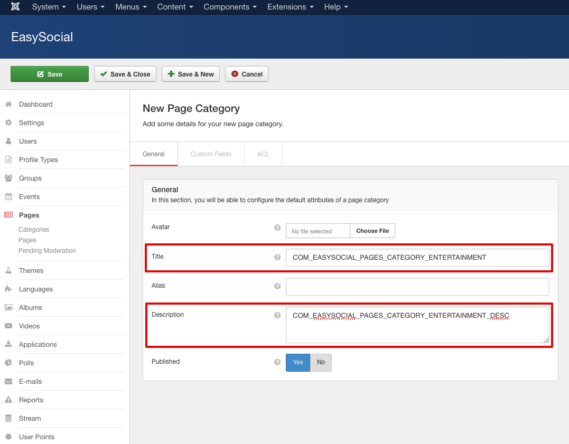Open Profile Types in the sidebar

(38, 159)
